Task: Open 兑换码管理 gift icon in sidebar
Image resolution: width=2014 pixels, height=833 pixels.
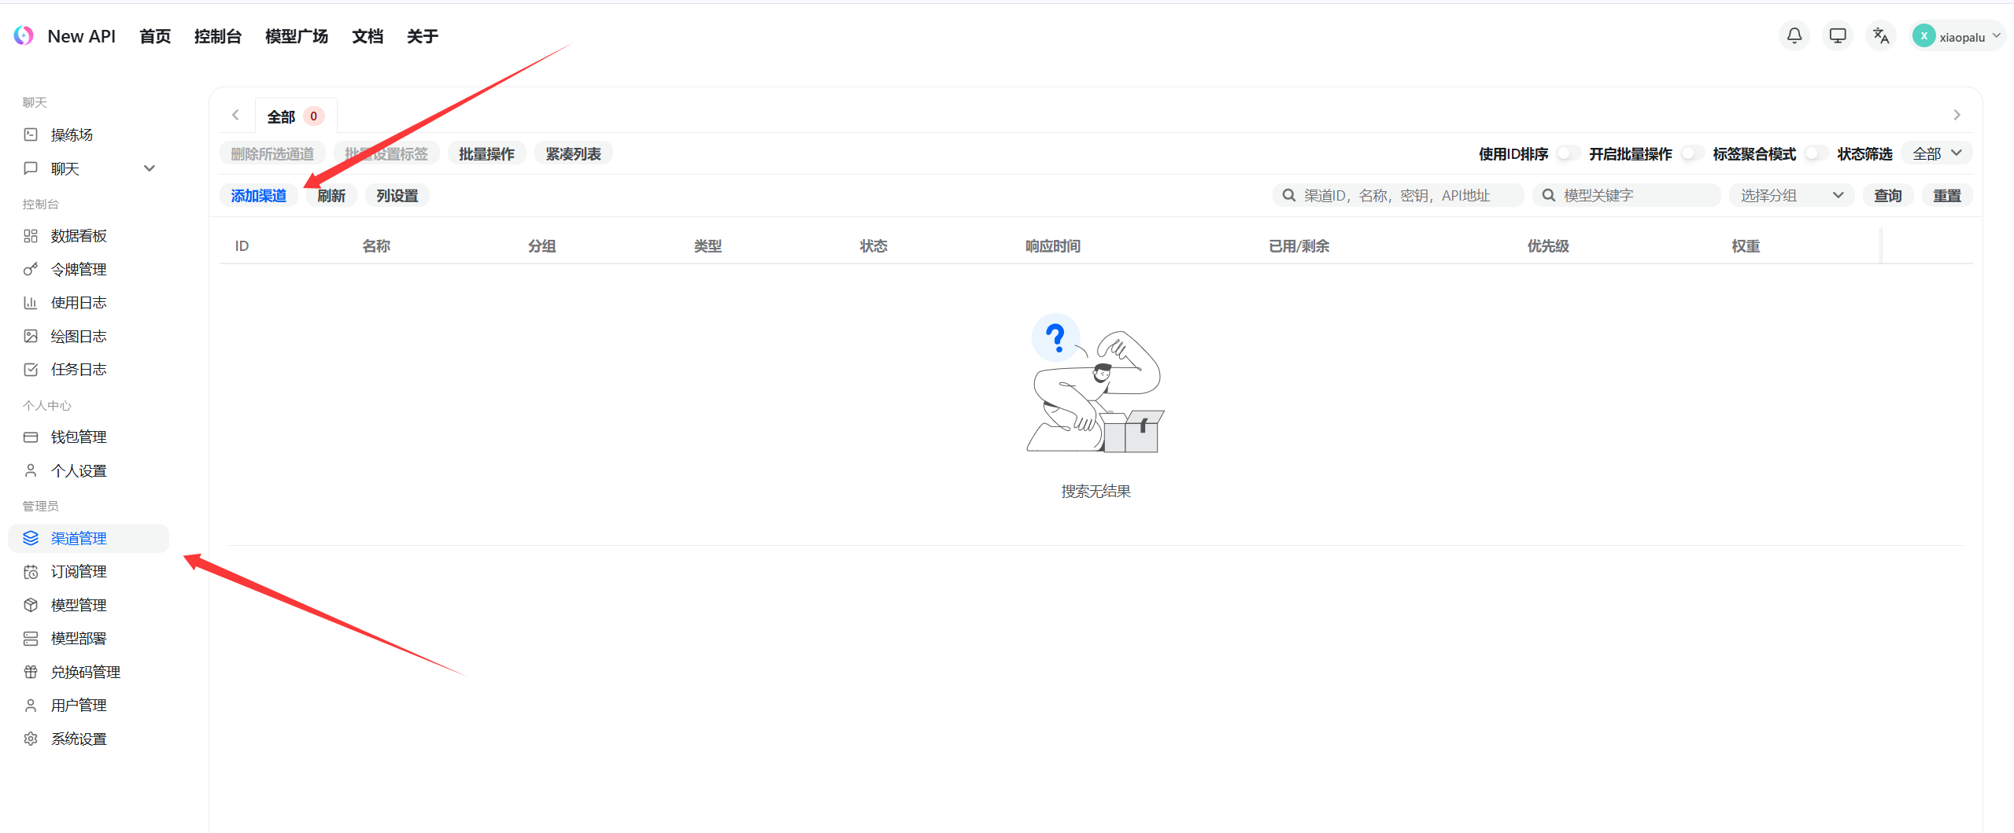Action: click(31, 672)
